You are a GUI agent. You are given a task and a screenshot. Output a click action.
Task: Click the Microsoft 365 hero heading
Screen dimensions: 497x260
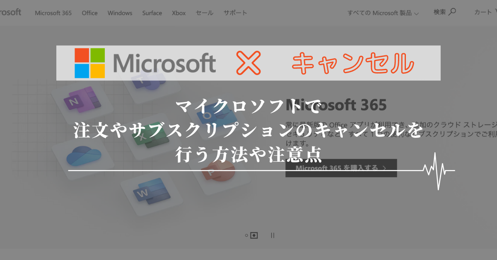[x=336, y=104]
